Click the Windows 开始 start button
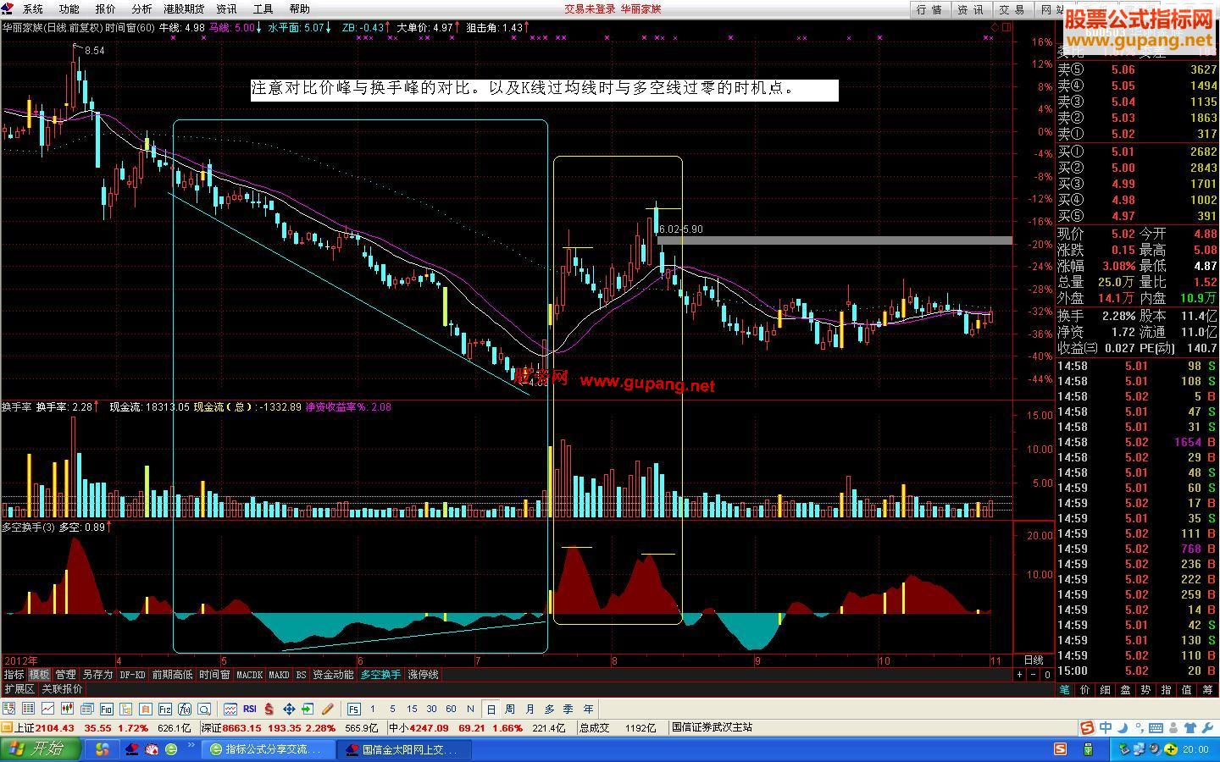1220x762 pixels. click(x=40, y=749)
